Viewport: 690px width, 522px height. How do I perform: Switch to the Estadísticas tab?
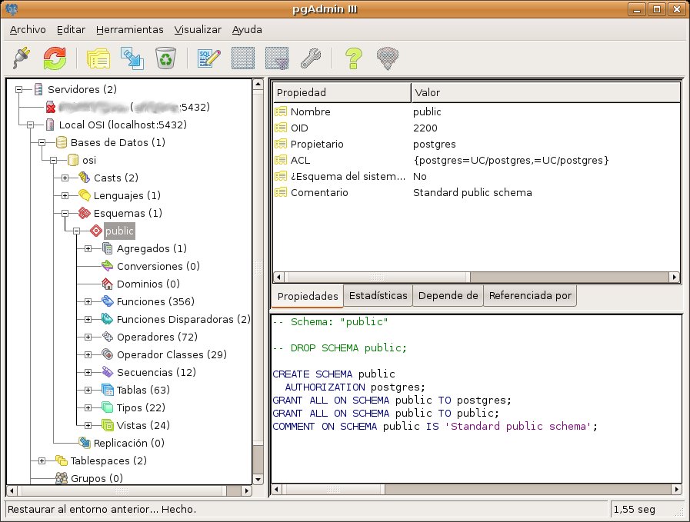[x=378, y=295]
